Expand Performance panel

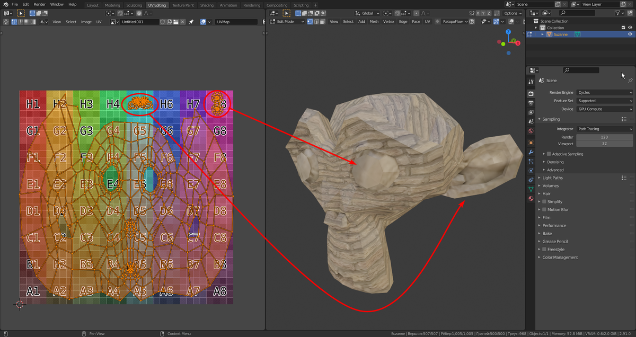[554, 226]
